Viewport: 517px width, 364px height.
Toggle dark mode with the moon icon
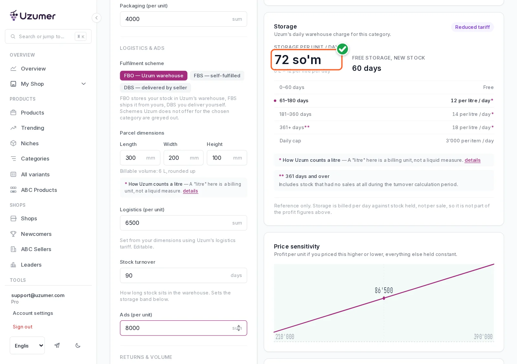coord(78,345)
